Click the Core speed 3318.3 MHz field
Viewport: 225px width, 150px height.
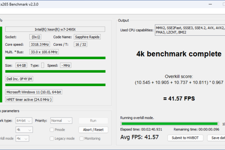[40, 45]
